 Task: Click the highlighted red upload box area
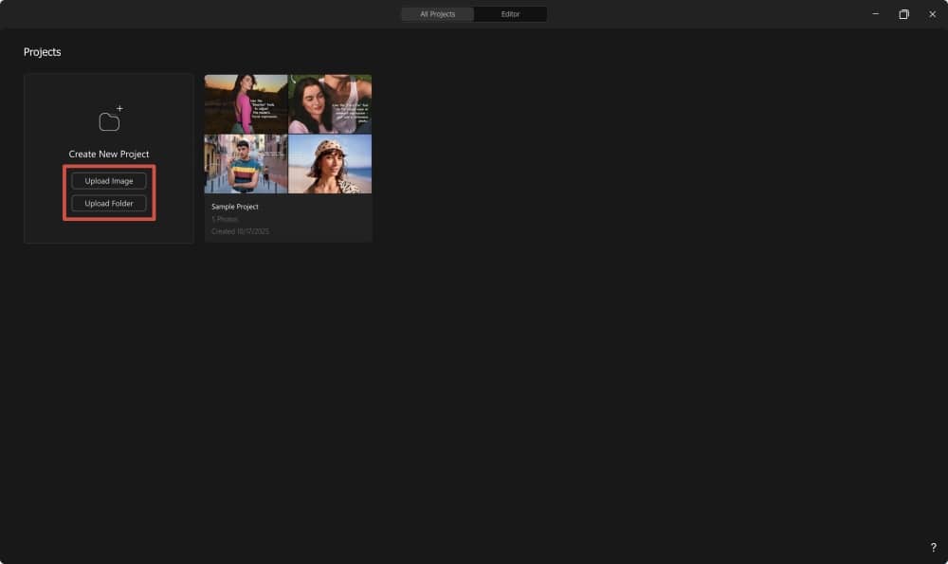(109, 191)
